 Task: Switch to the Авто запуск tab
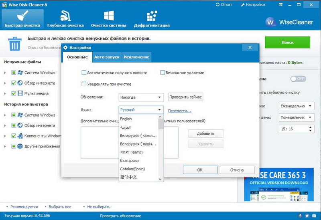click(107, 57)
